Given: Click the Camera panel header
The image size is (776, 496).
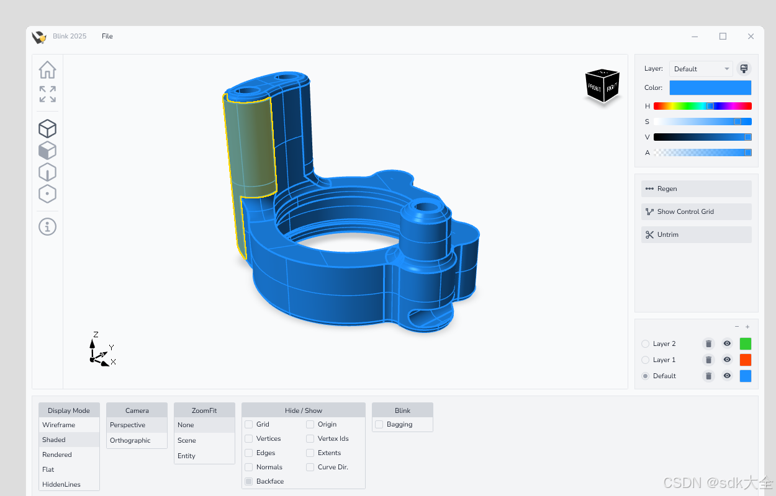Looking at the screenshot, I should (137, 410).
